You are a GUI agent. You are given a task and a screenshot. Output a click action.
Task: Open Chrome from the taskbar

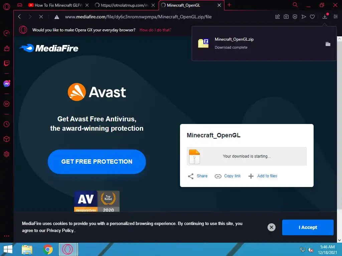pyautogui.click(x=48, y=249)
